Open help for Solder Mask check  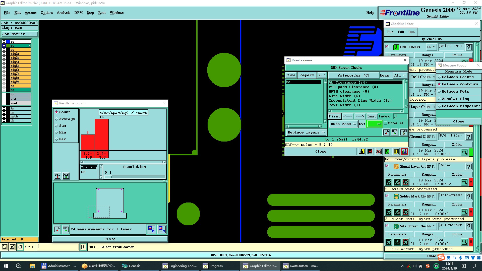[469, 196]
